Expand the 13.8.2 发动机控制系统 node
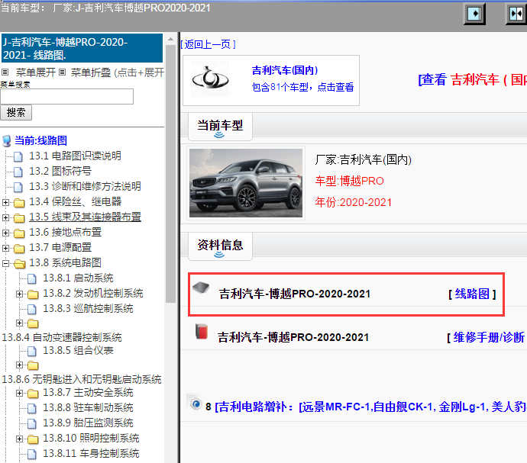This screenshot has width=527, height=463. (19, 294)
